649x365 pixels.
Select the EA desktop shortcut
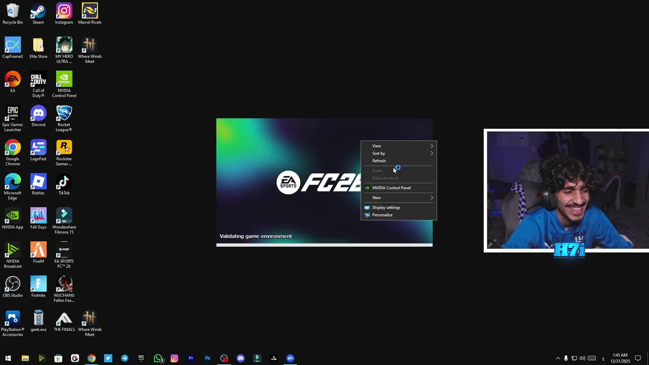(13, 82)
